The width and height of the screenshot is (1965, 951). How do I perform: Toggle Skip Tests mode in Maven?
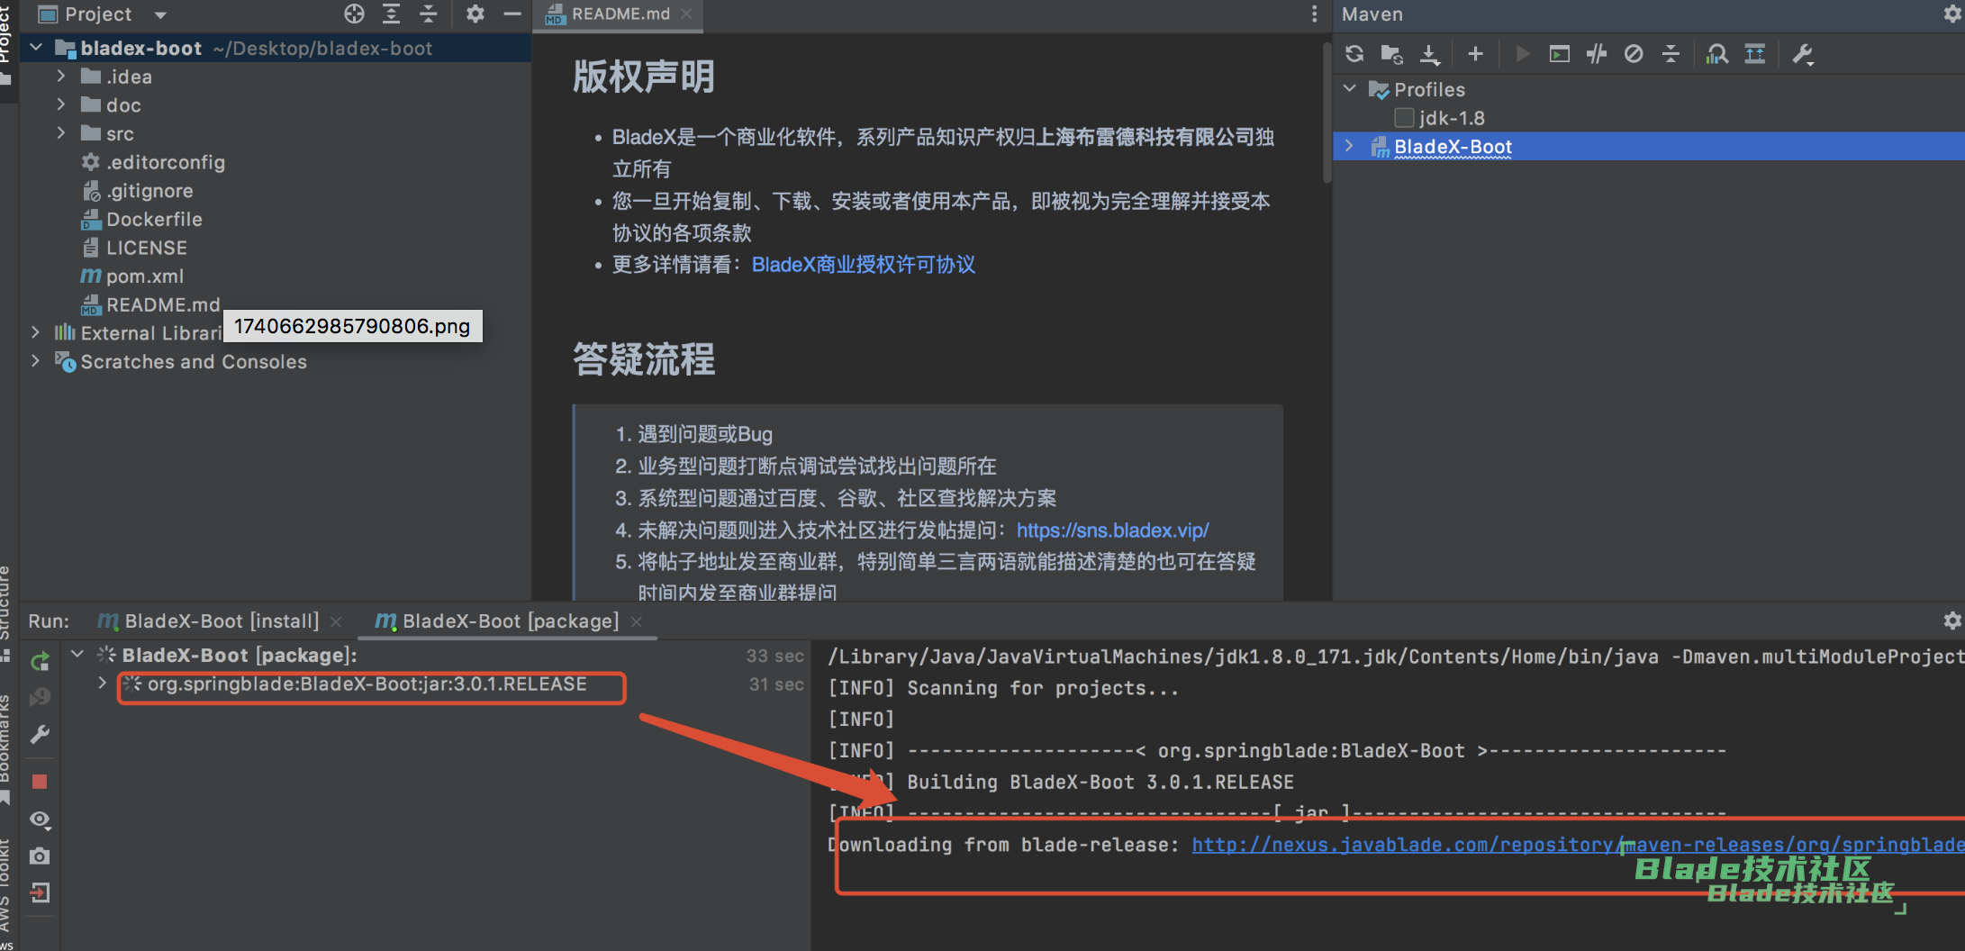click(1634, 54)
